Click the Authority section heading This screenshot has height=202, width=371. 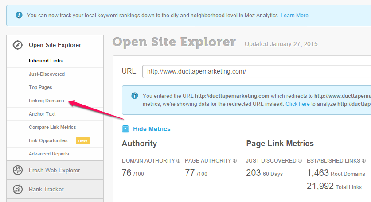(x=139, y=144)
